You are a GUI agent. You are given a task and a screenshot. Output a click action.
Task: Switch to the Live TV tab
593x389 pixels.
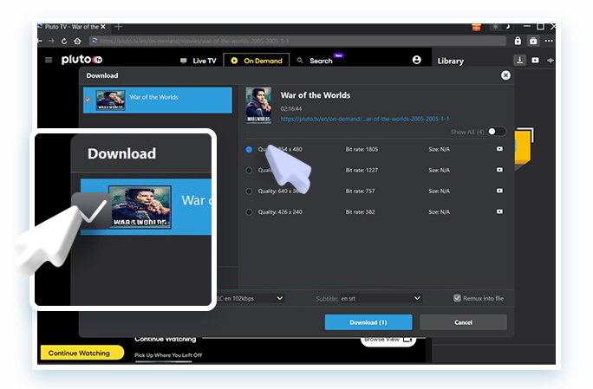click(x=199, y=61)
